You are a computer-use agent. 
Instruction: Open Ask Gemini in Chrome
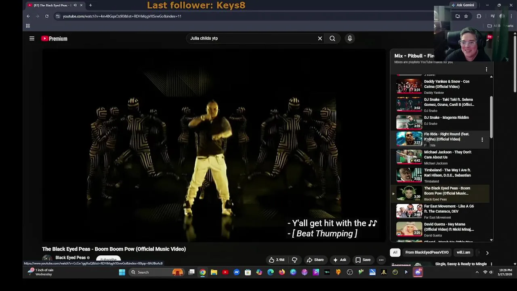coord(462,5)
